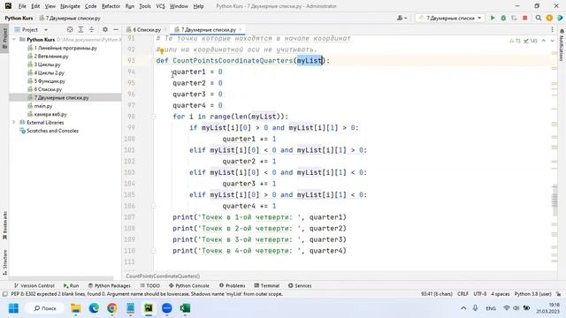Open run configuration dropdown

[450, 18]
